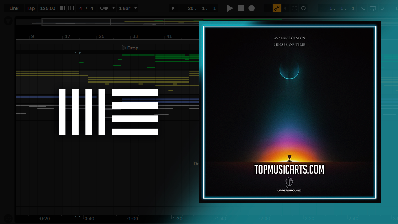Click the Link button
Screen dimensions: 398x224
pos(14,8)
